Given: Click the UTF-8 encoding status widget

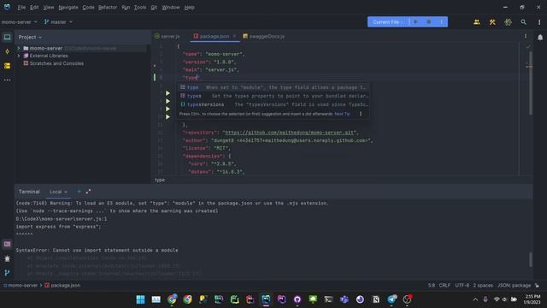Looking at the screenshot, I should (x=462, y=285).
